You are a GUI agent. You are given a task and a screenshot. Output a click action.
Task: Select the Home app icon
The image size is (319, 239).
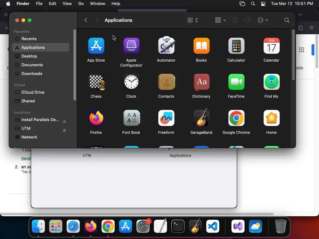pos(271,118)
